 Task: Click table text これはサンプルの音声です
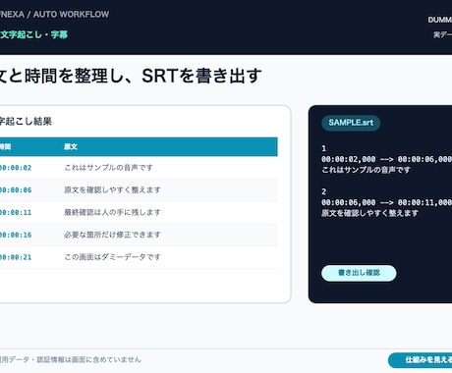109,168
